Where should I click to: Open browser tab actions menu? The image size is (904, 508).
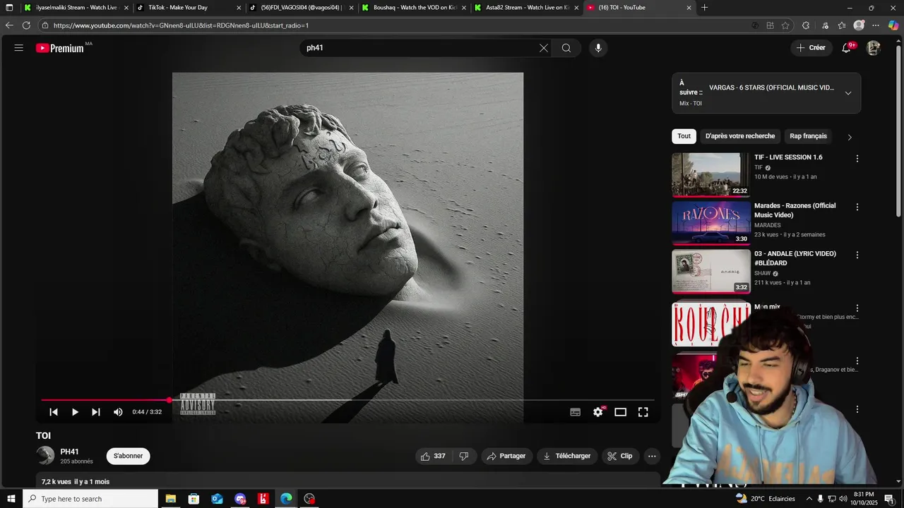[x=9, y=8]
